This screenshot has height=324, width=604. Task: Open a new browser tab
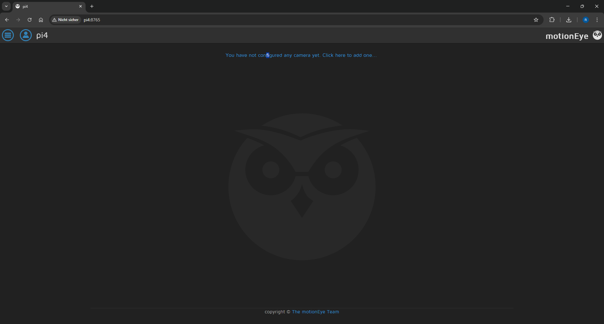click(x=92, y=6)
